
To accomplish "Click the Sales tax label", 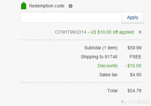I will click(x=108, y=75).
